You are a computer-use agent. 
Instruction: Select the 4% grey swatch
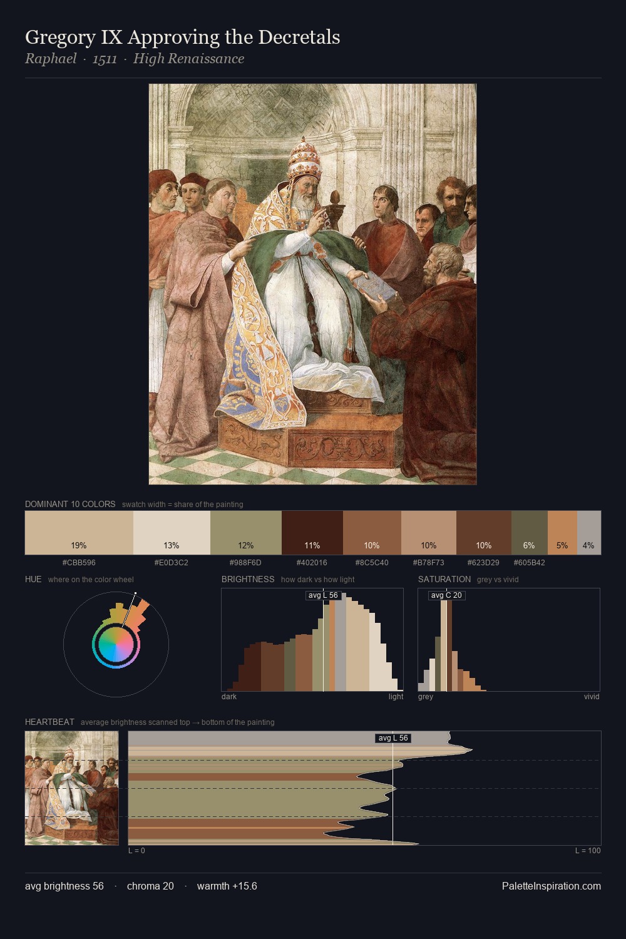589,533
